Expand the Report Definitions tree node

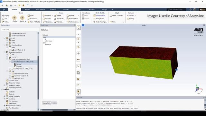[5, 96]
